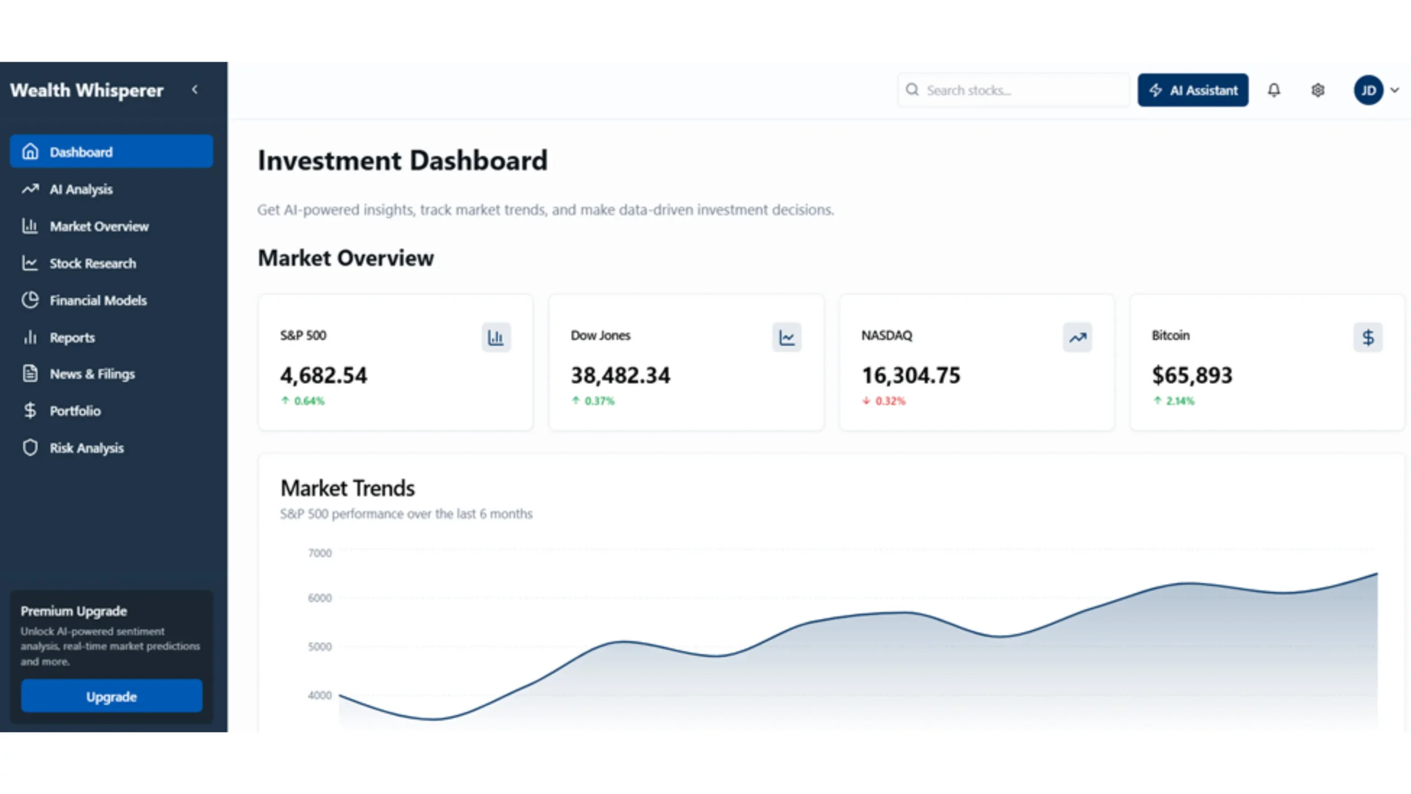This screenshot has height=794, width=1411.
Task: Click the Market Overview bar chart icon
Action: click(x=30, y=226)
